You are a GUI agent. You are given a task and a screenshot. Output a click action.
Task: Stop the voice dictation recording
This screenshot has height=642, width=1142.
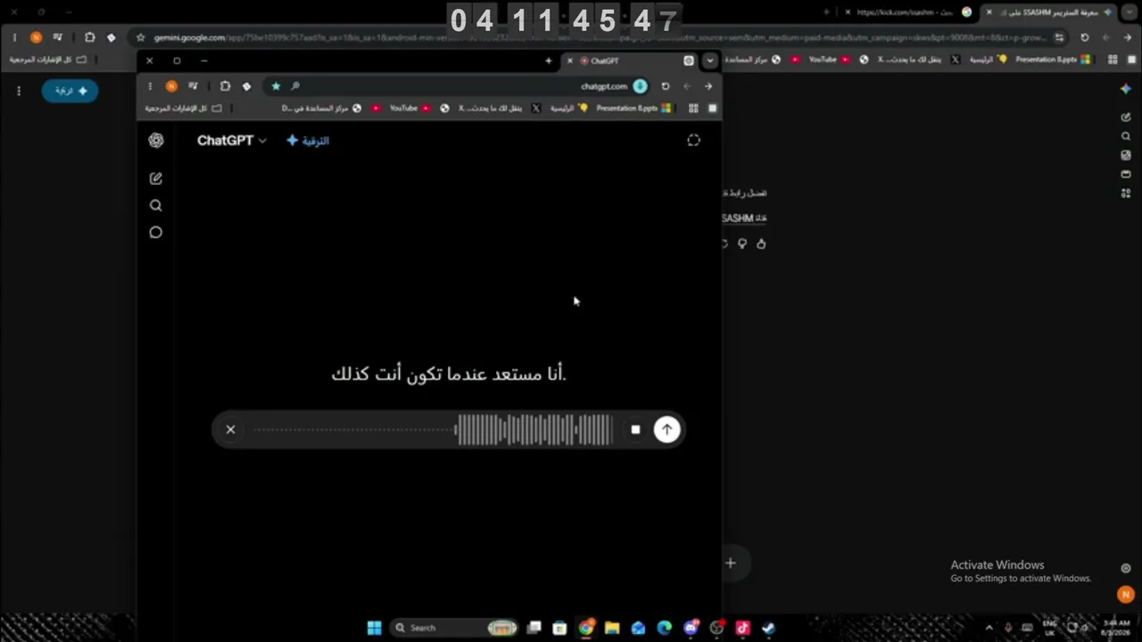tap(635, 430)
